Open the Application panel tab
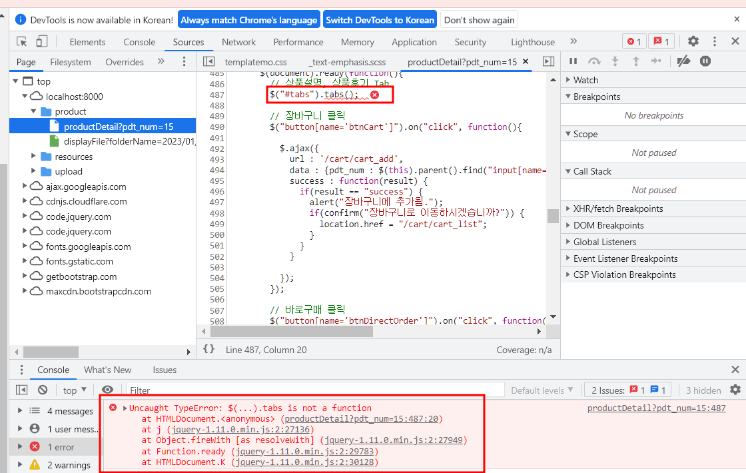 [414, 42]
